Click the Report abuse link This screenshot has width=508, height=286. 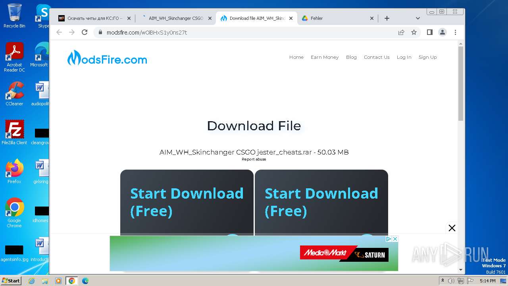point(254,159)
